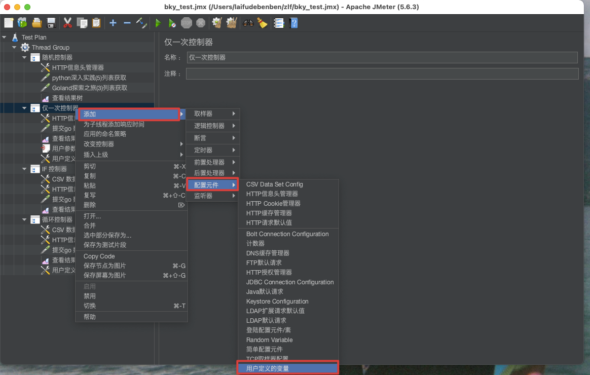Open Search with binoculars icon
Screen dimensions: 590x375
[248, 23]
